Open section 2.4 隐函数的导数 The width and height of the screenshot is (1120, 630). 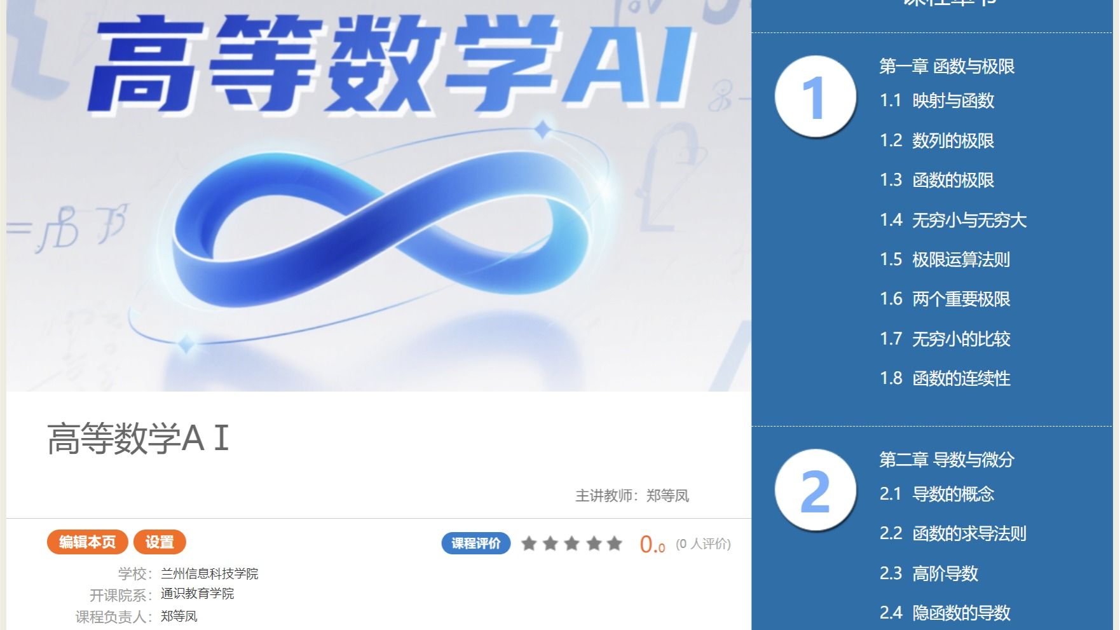pos(945,613)
